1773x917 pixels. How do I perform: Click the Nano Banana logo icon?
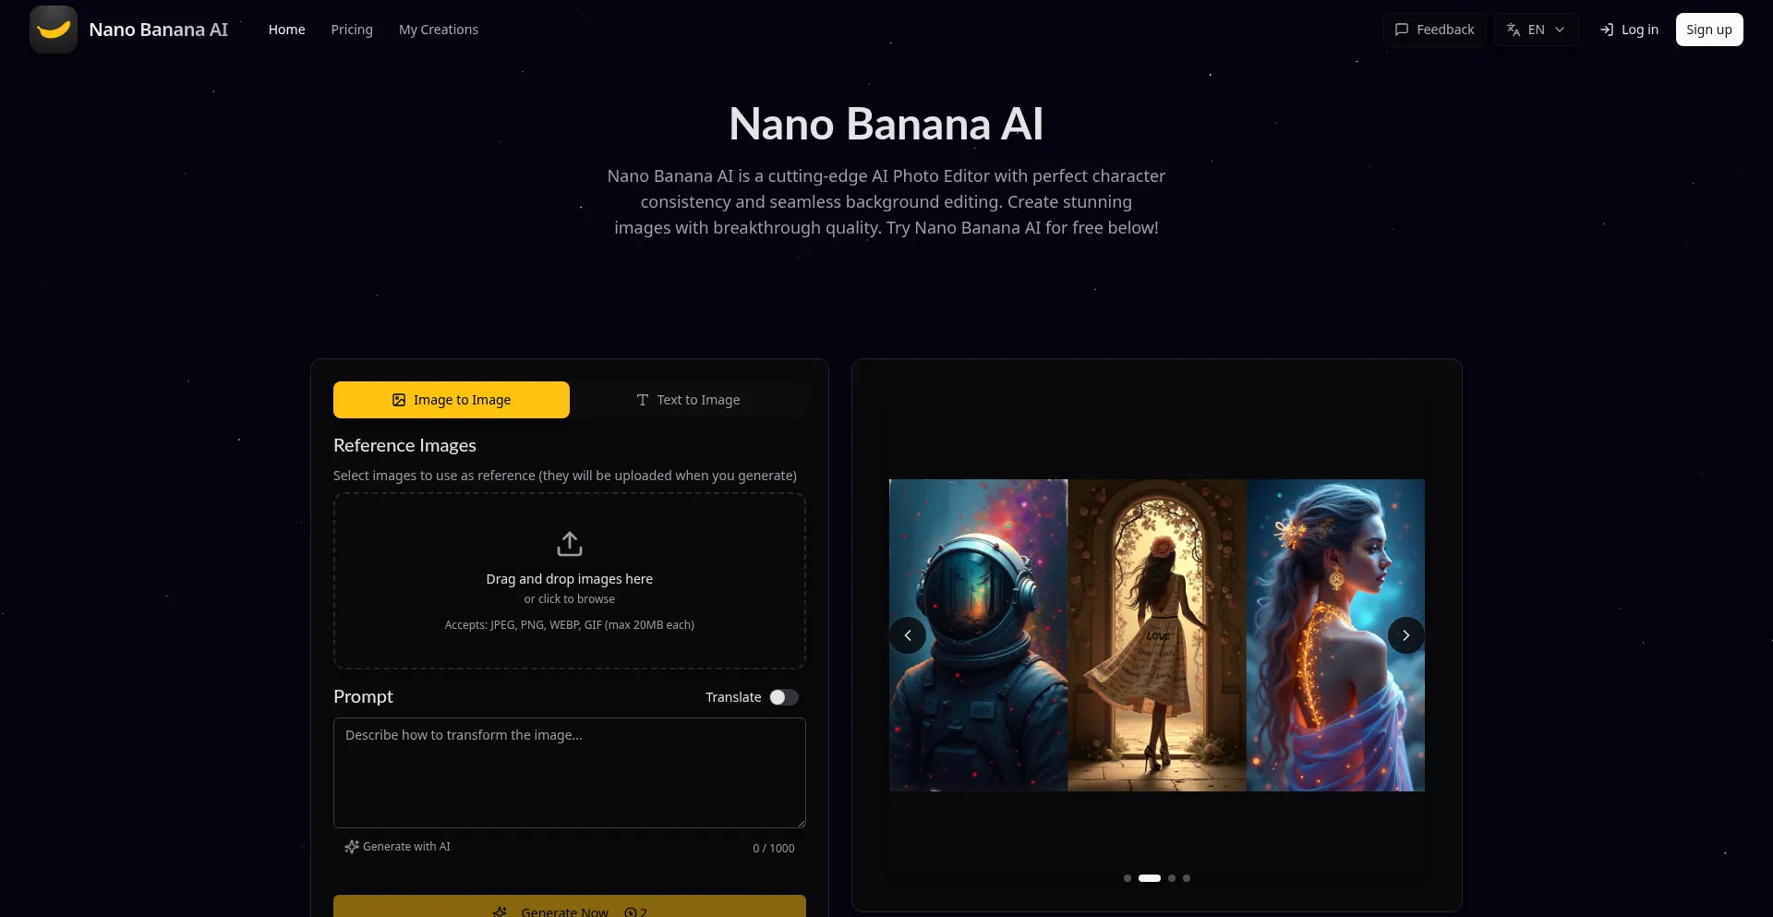pyautogui.click(x=54, y=30)
